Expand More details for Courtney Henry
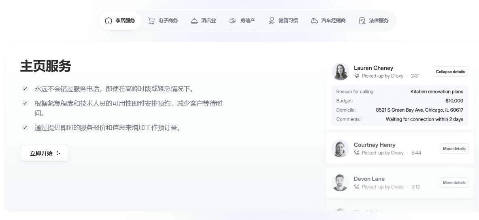Screen dimensions: 479x220 454,148
